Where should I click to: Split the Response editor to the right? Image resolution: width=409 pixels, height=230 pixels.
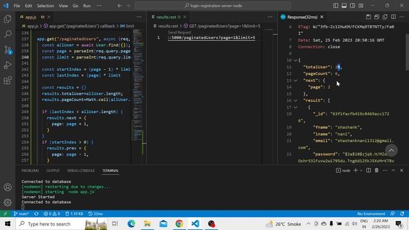[x=394, y=17]
